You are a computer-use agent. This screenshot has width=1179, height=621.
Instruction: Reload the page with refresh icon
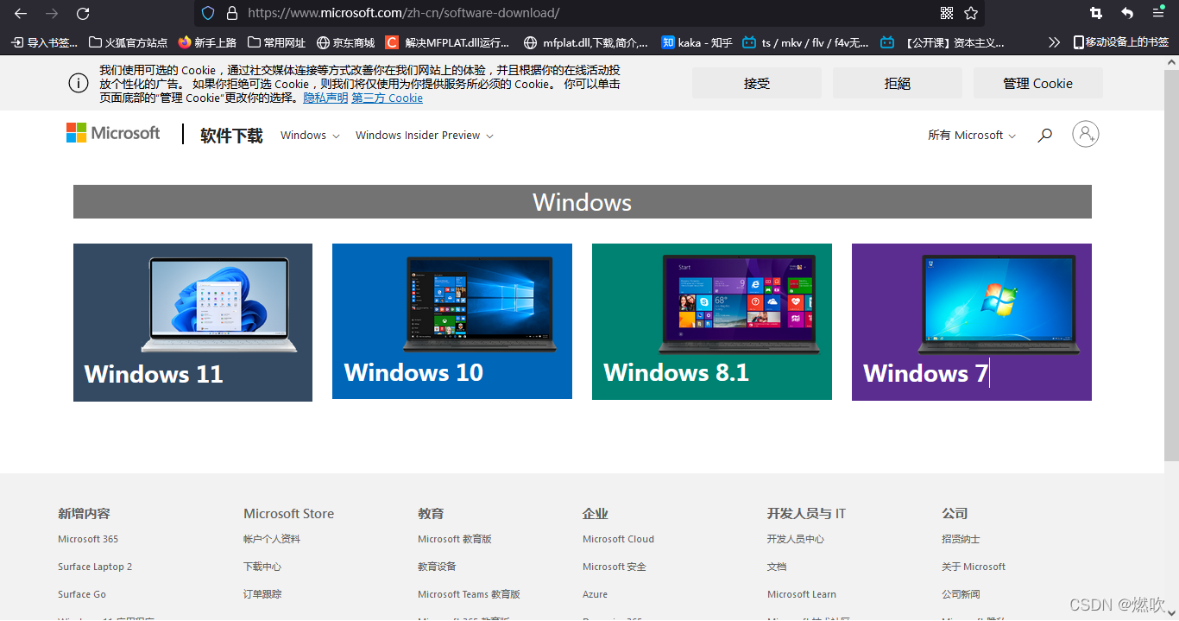pyautogui.click(x=83, y=13)
